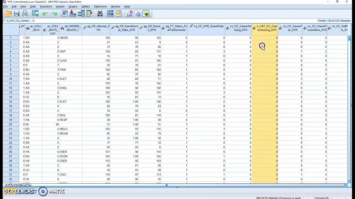Screen dimensions: 355x199
Task: Select the ad_AWARD_MAJOR_1 column header
Action: pyautogui.click(x=71, y=30)
